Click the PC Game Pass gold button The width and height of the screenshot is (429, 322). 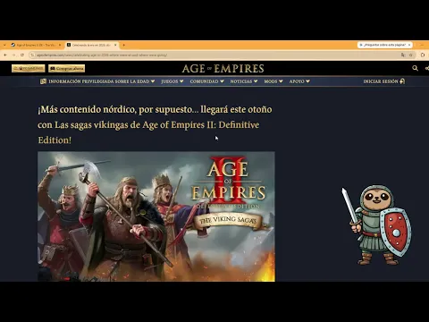(29, 69)
